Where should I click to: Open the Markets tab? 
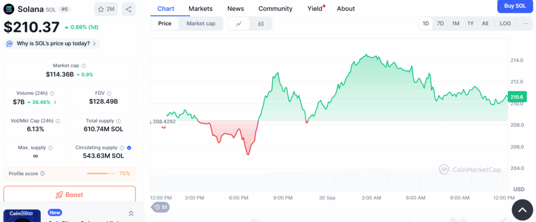(x=200, y=8)
